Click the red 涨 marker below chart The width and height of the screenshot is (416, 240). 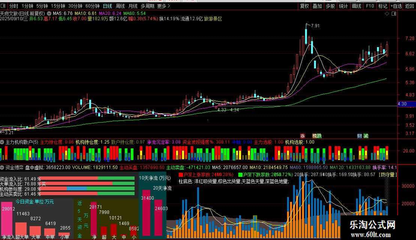tap(302, 136)
